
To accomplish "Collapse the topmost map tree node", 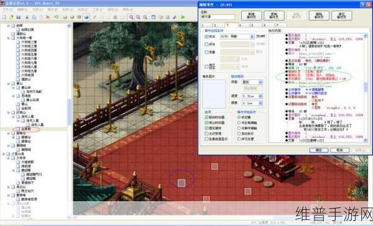I will coord(8,25).
